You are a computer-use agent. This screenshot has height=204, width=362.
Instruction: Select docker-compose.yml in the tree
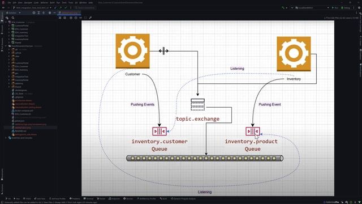coord(24,110)
